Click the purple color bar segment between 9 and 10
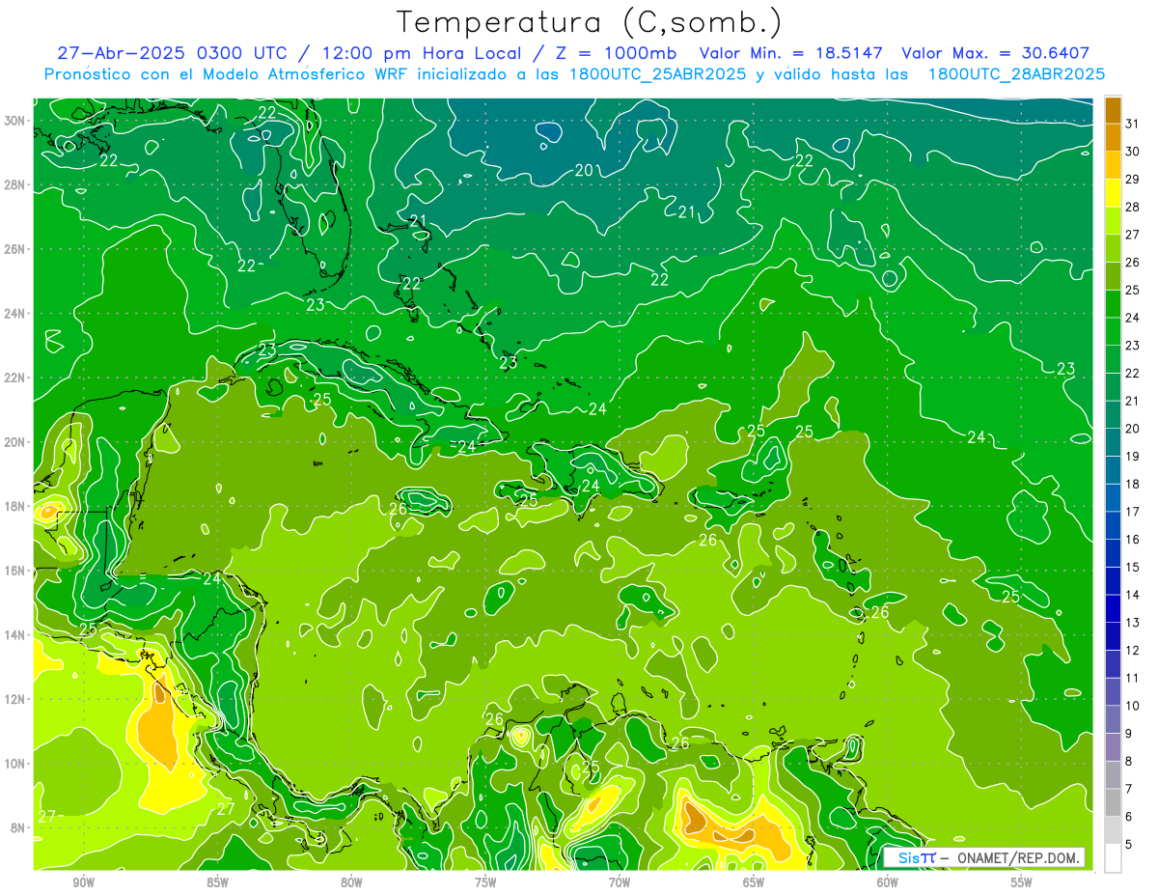The width and height of the screenshot is (1158, 895). point(1113,747)
